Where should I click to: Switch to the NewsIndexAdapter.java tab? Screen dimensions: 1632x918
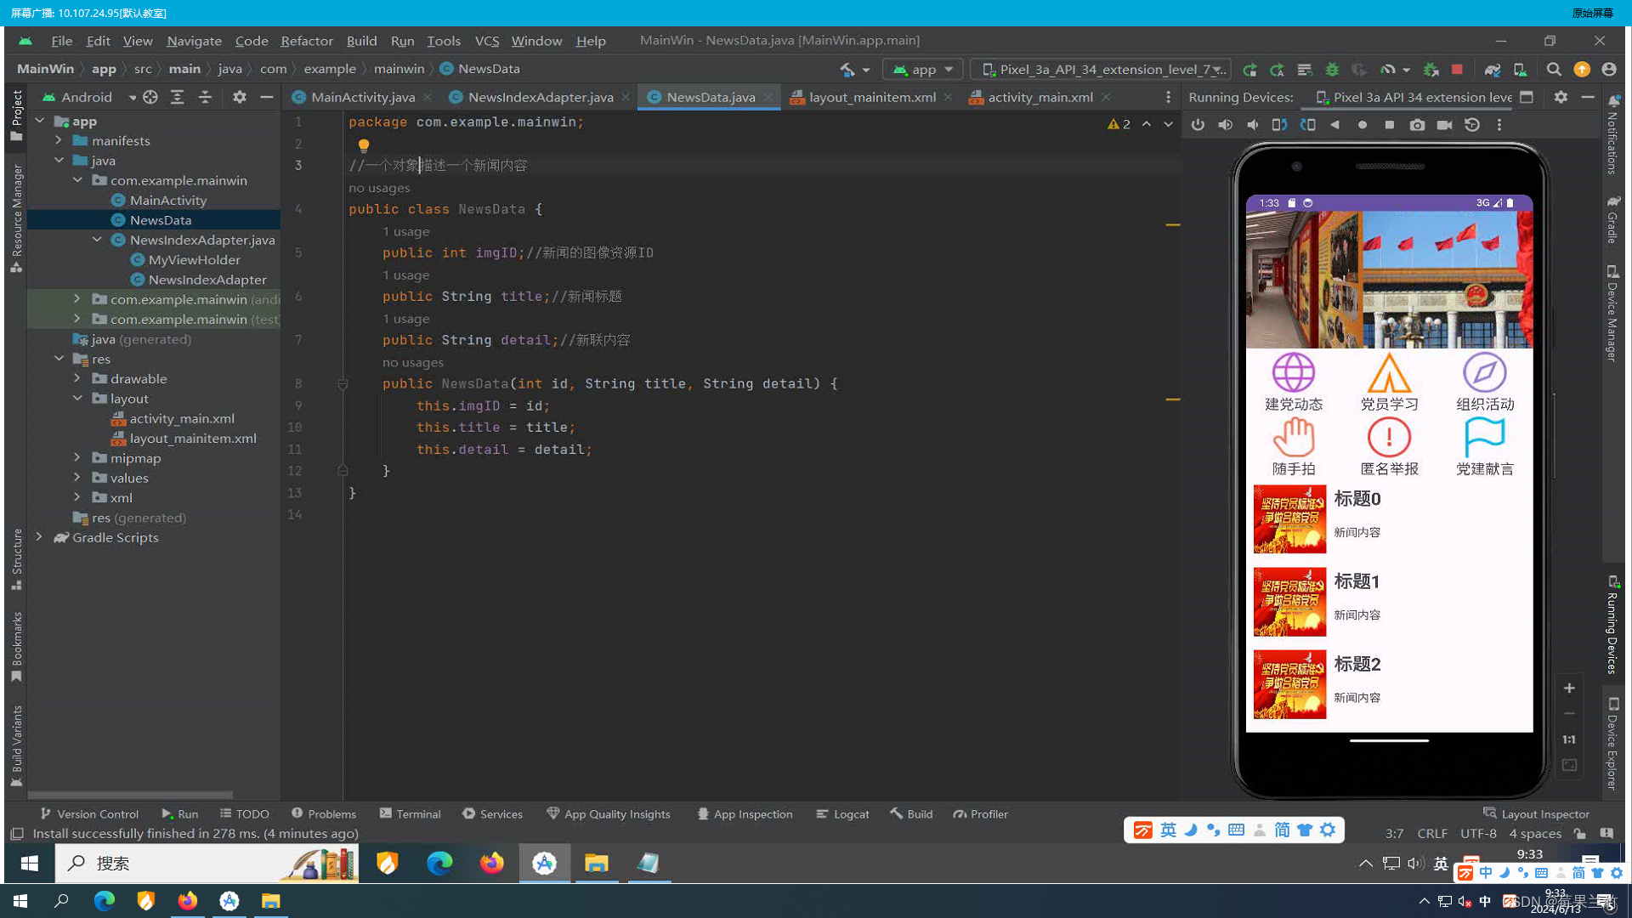point(540,97)
